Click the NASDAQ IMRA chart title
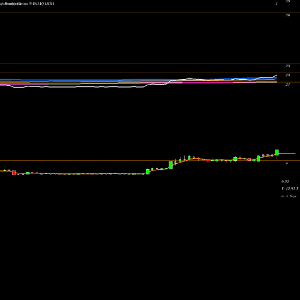Screen dimensions: 300x300 coord(41,4)
